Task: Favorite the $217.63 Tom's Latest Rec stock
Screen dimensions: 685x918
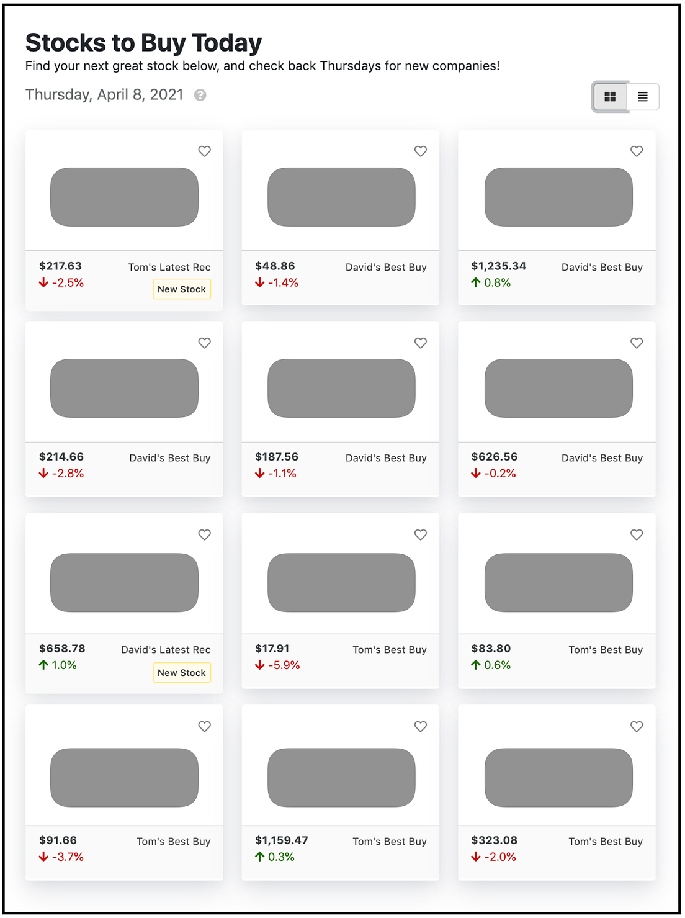Action: coord(204,151)
